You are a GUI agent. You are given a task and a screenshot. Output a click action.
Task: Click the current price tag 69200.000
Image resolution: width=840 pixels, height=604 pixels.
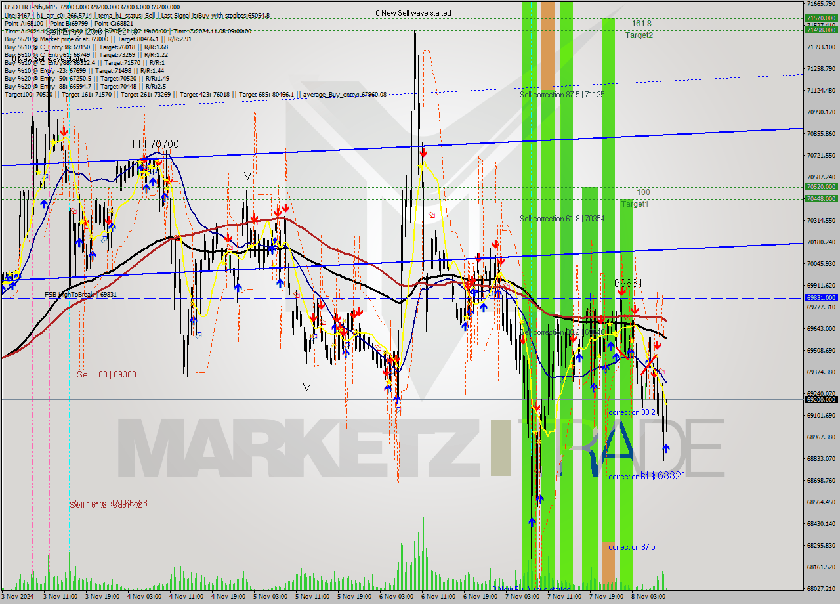click(x=821, y=399)
